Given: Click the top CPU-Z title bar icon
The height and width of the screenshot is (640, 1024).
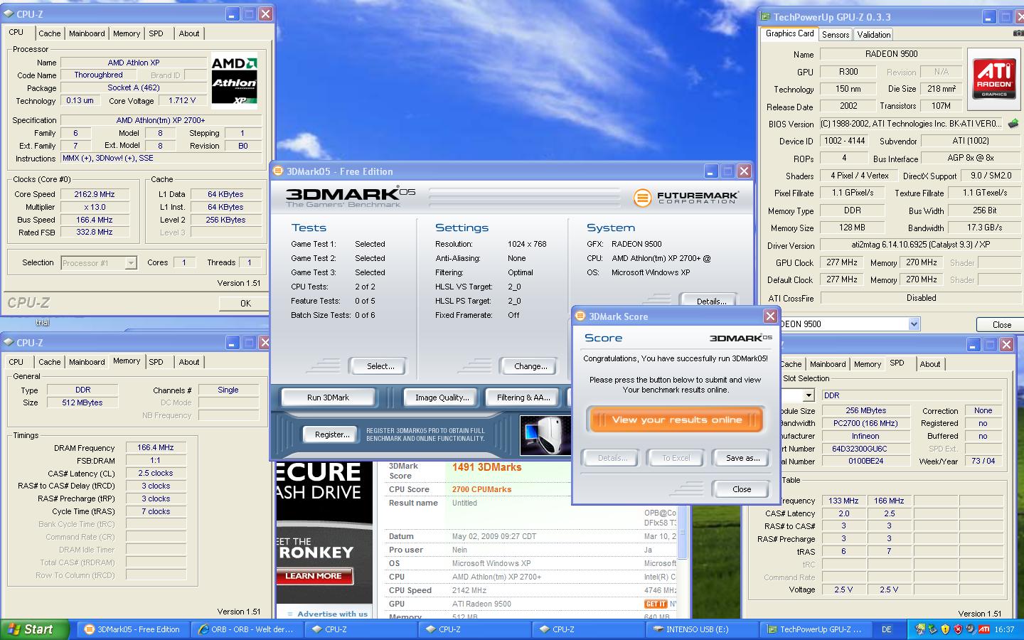Looking at the screenshot, I should [9, 14].
